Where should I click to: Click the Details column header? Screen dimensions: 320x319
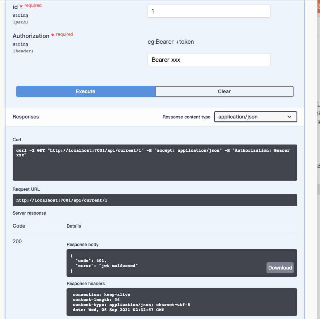pos(74,226)
